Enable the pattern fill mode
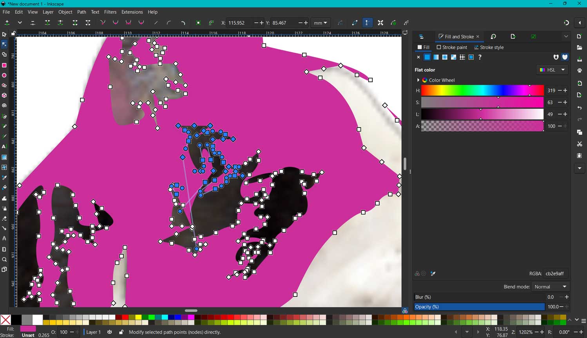This screenshot has height=338, width=587. point(462,57)
